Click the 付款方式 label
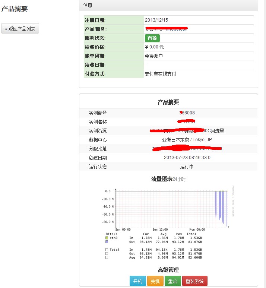266x288 pixels. tap(95, 74)
